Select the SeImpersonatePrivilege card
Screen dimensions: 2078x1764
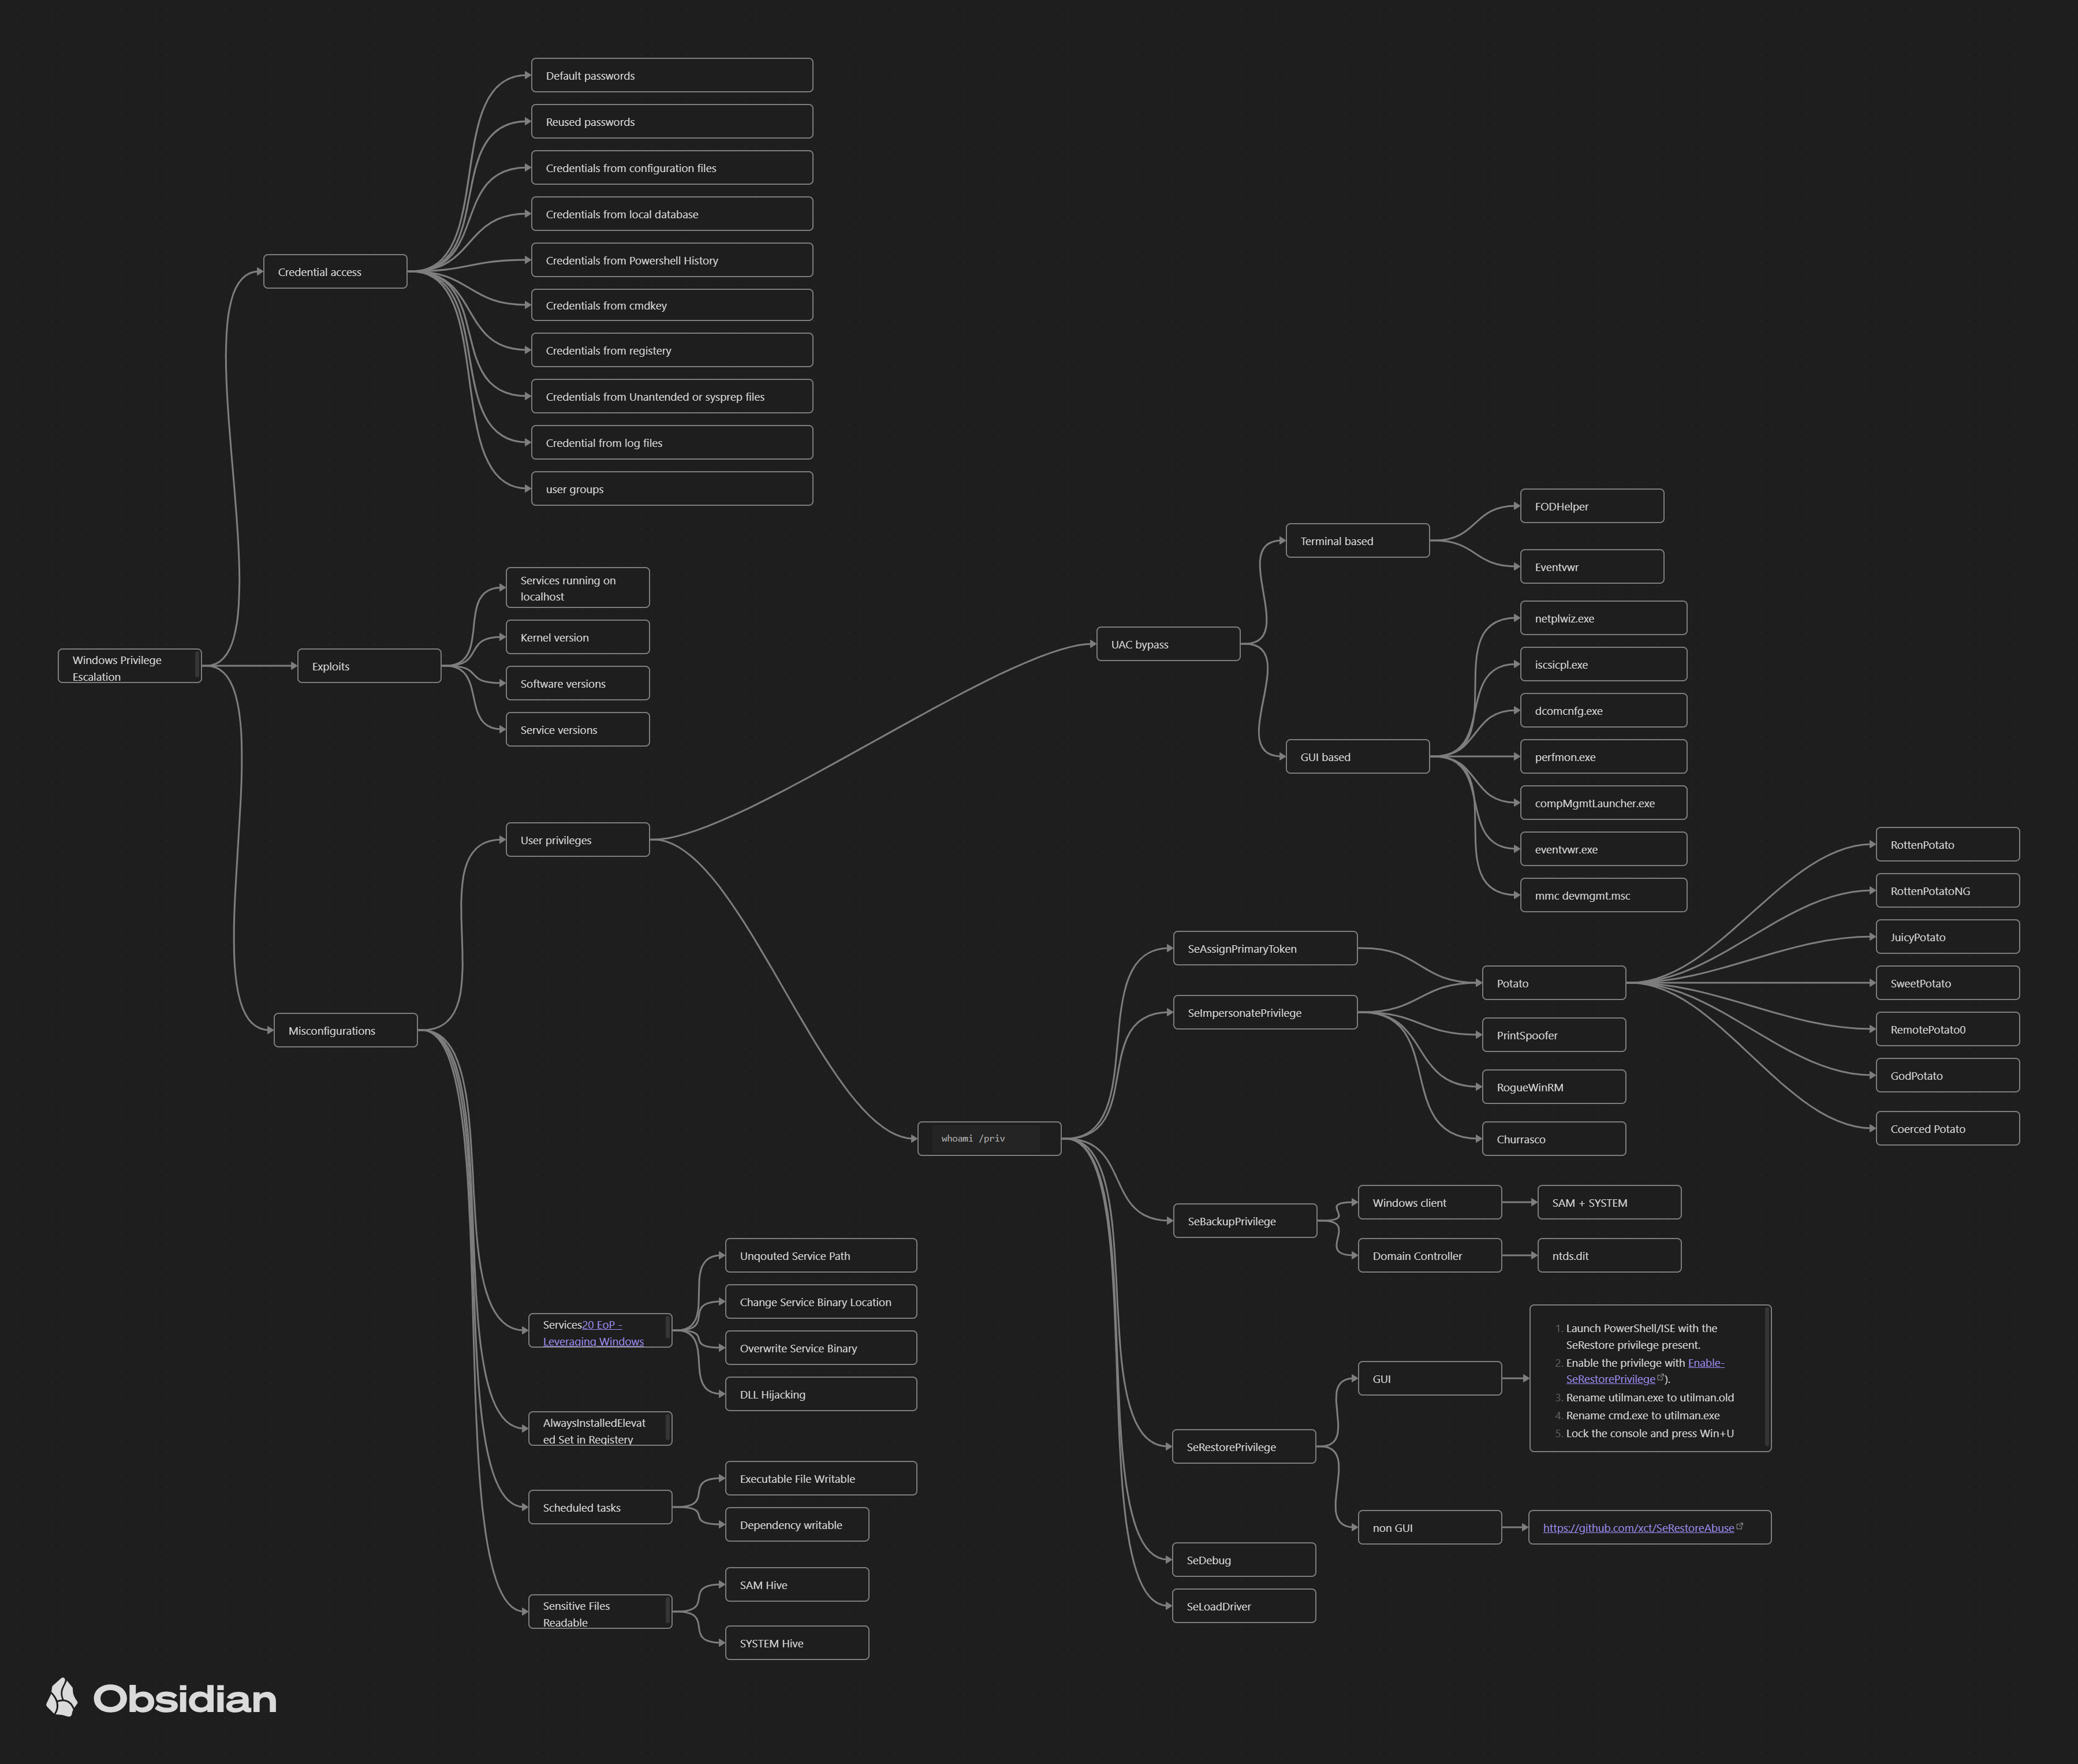coord(1264,1013)
